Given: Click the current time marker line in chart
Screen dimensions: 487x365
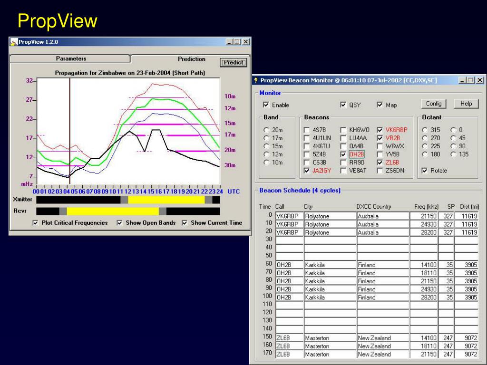Looking at the screenshot, I should pyautogui.click(x=70, y=131).
